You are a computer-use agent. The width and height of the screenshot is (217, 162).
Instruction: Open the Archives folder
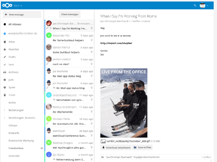[x=13, y=72]
